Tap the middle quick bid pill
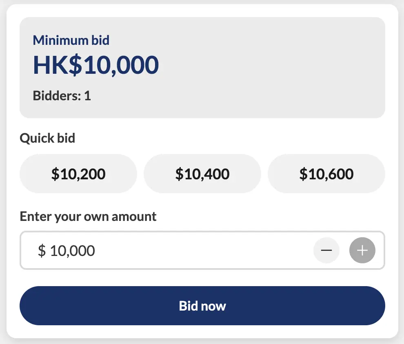 [x=202, y=174]
